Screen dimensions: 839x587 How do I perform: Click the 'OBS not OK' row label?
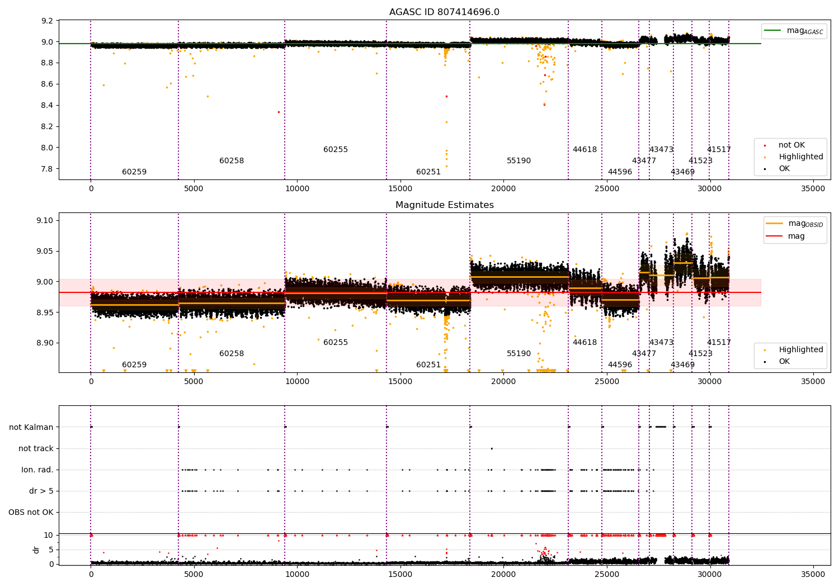(31, 512)
